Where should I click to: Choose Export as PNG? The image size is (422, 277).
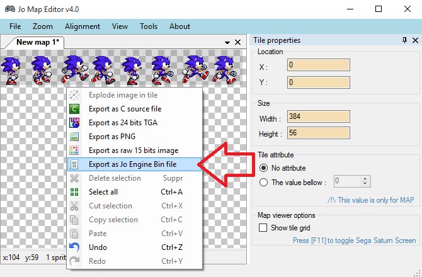click(134, 137)
